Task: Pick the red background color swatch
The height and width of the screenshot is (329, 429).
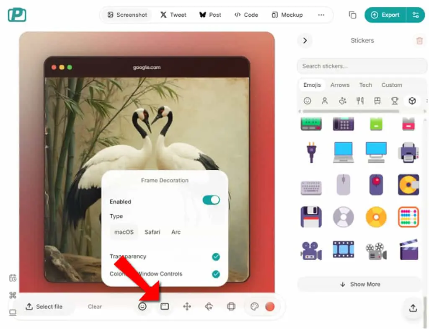Action: tap(270, 306)
